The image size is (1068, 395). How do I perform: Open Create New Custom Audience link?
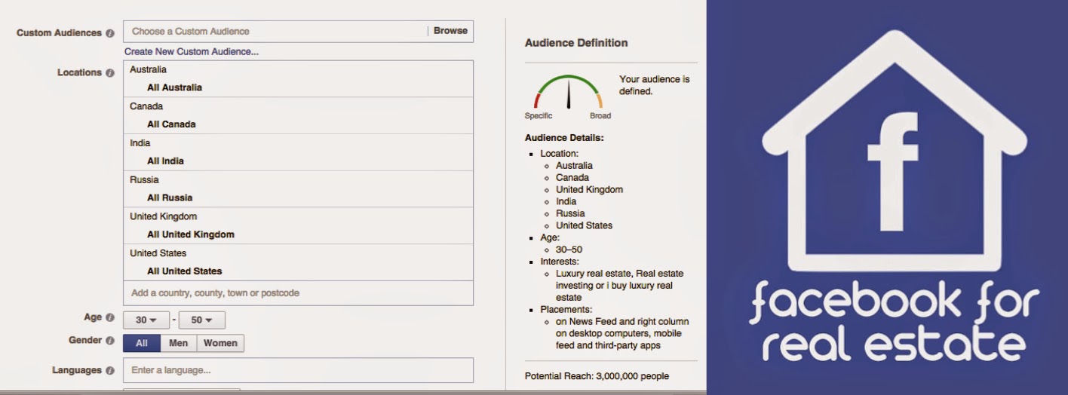point(192,52)
